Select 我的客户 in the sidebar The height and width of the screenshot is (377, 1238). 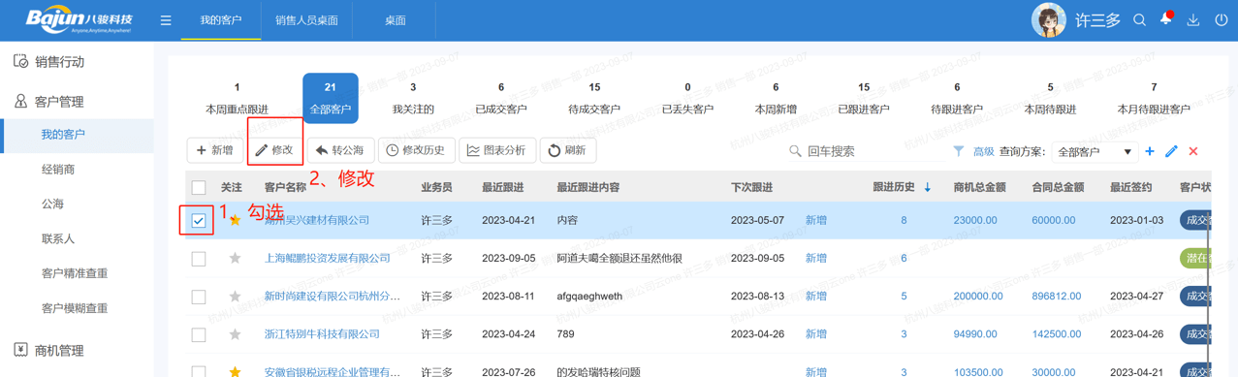pyautogui.click(x=77, y=135)
